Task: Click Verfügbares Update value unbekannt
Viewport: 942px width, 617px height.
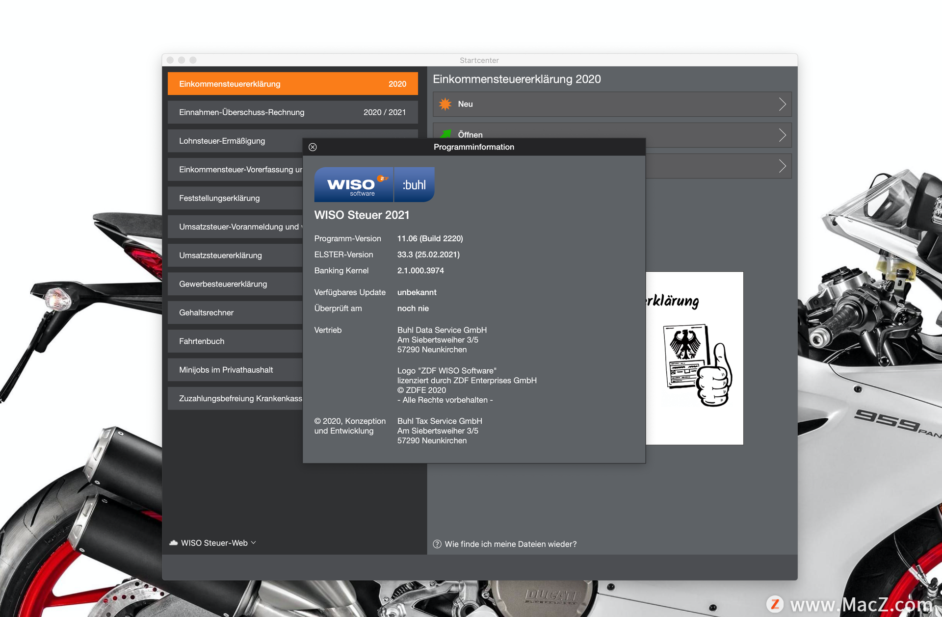Action: 417,292
